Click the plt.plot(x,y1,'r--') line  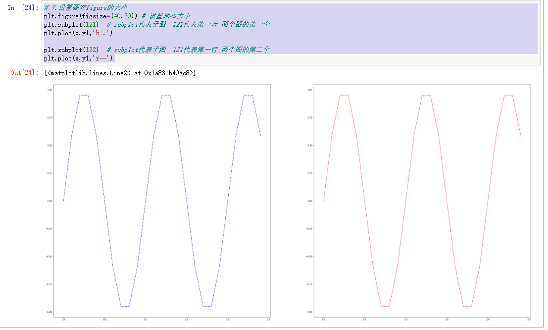pos(78,58)
